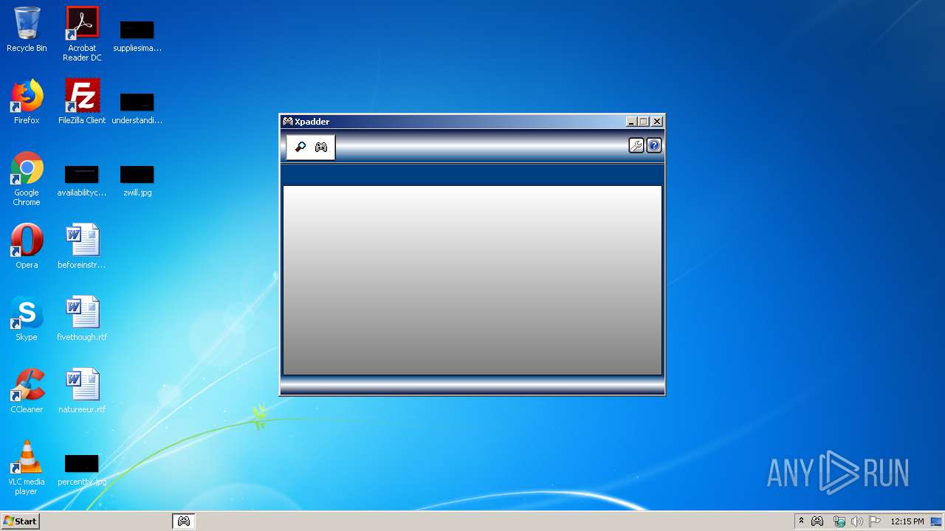Maximize the Xpadder window
Viewport: 945px width, 531px height.
click(x=644, y=122)
